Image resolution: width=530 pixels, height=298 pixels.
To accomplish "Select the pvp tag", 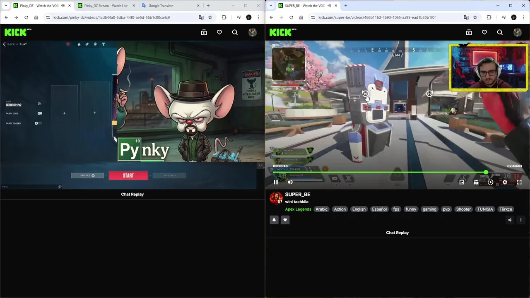I will coord(446,209).
